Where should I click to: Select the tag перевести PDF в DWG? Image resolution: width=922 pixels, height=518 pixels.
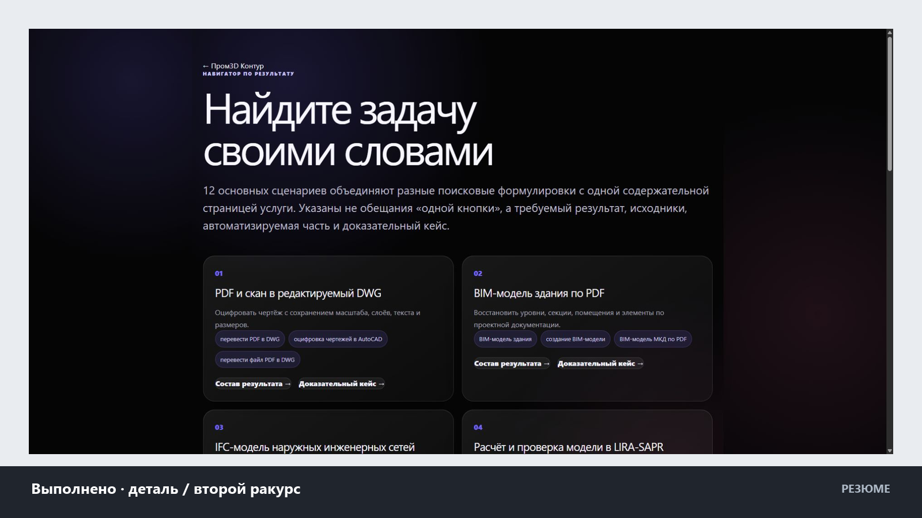(x=250, y=339)
